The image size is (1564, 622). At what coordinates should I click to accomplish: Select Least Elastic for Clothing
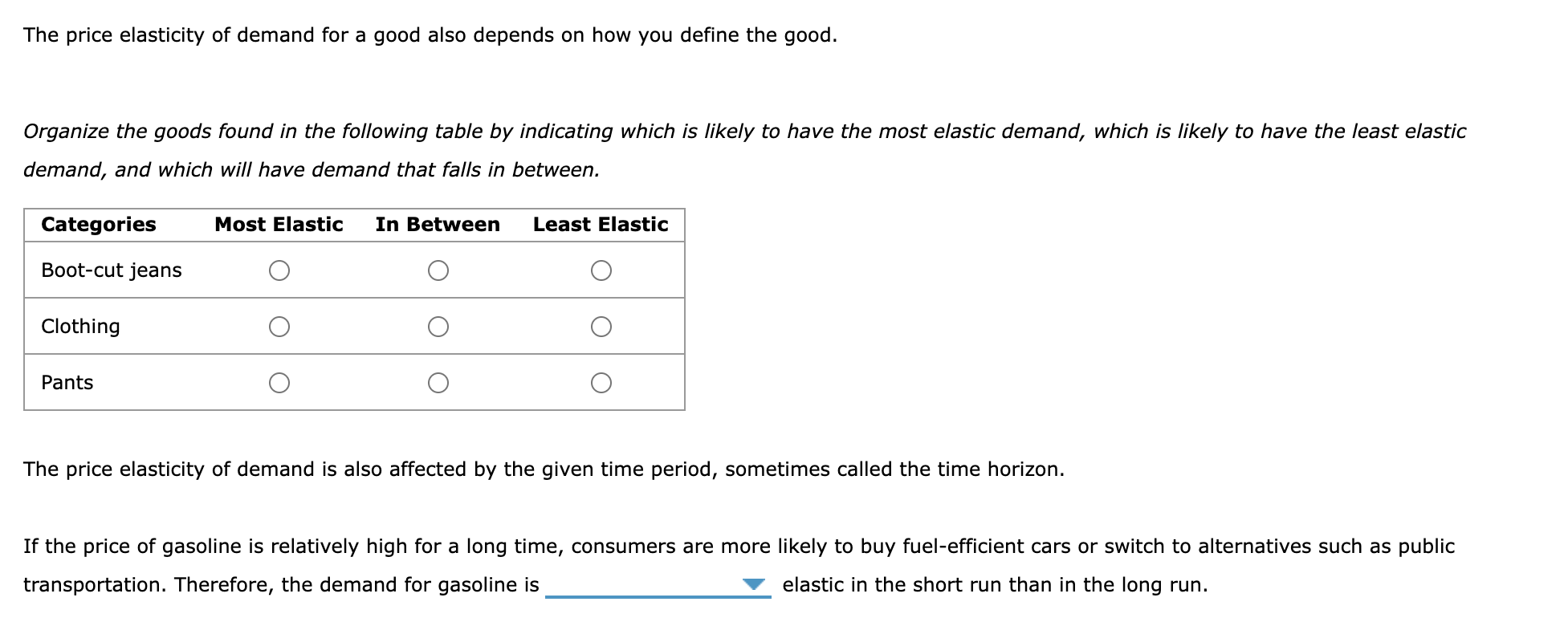[x=602, y=327]
